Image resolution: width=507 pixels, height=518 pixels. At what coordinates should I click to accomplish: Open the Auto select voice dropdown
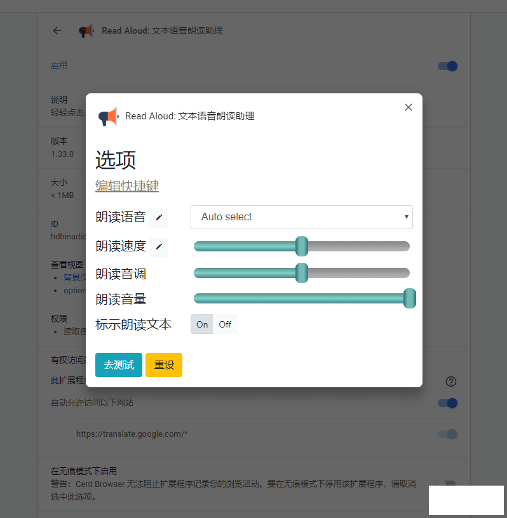(302, 217)
